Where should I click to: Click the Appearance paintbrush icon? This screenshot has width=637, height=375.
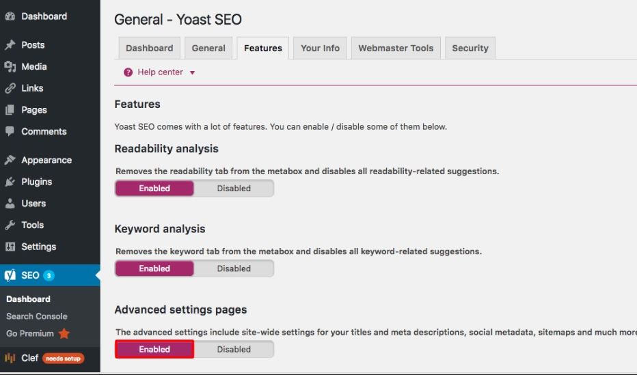(10, 160)
